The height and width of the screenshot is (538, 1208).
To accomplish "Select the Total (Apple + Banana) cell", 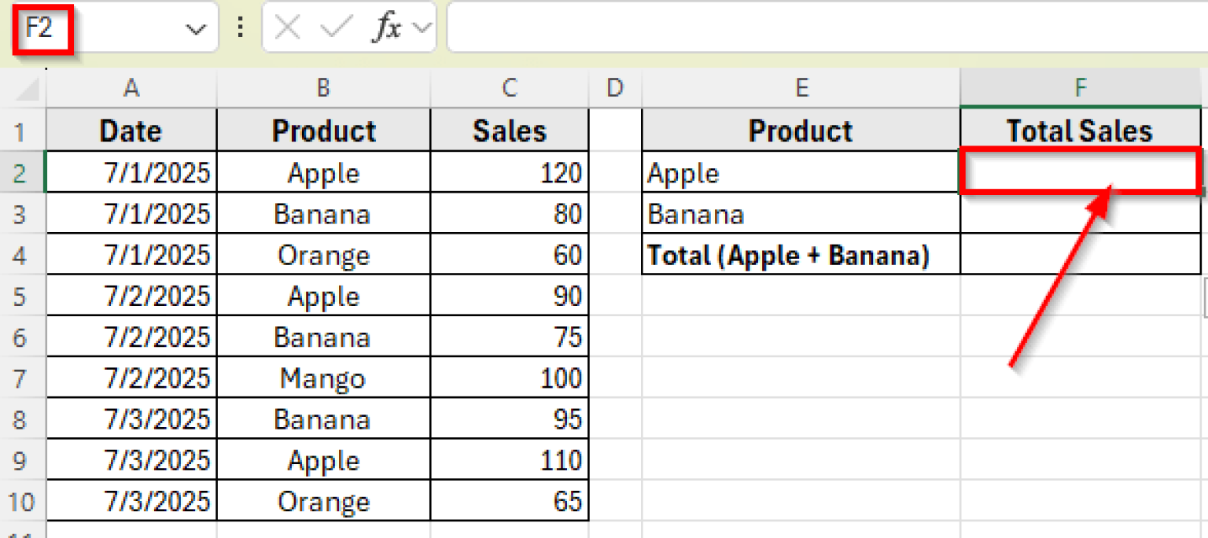I will pos(801,254).
